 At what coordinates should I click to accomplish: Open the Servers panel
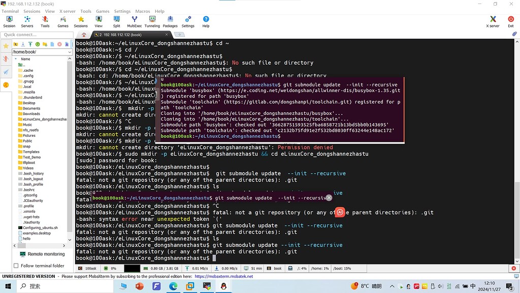point(27,20)
